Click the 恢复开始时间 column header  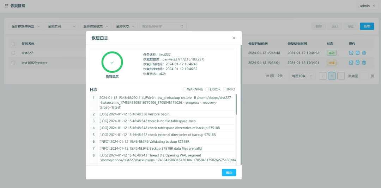[x=258, y=44]
